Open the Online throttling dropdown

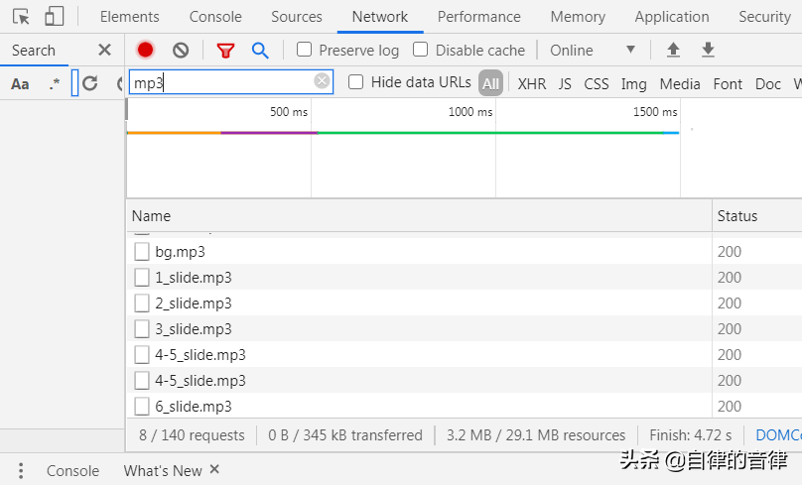593,51
